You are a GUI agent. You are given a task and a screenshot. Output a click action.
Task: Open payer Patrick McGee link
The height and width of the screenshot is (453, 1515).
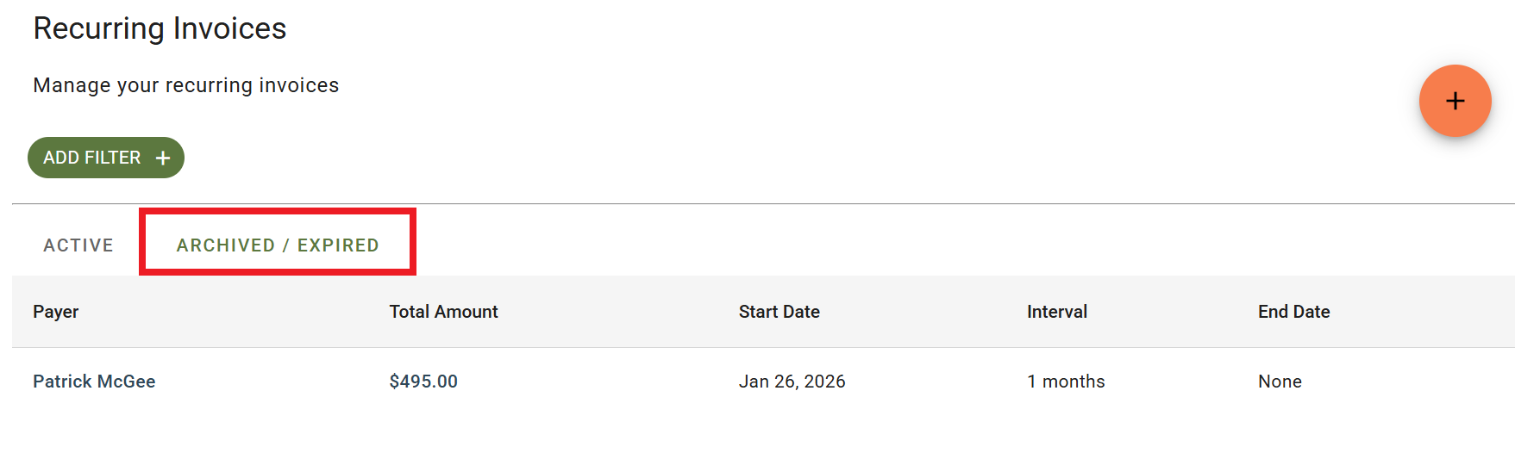point(94,382)
